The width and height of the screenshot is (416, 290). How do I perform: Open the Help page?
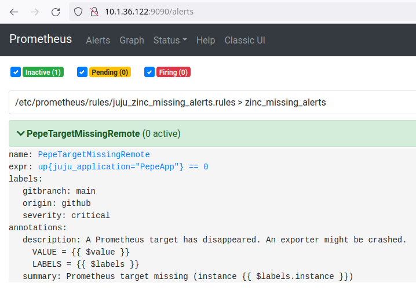coord(205,40)
